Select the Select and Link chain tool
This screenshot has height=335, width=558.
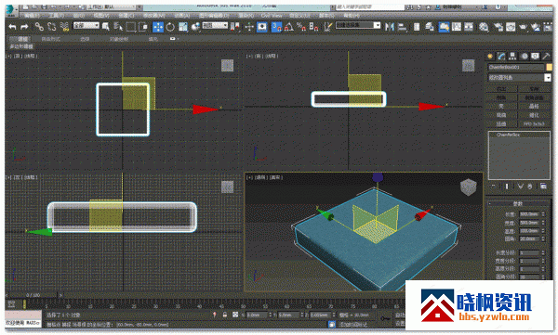(x=39, y=27)
